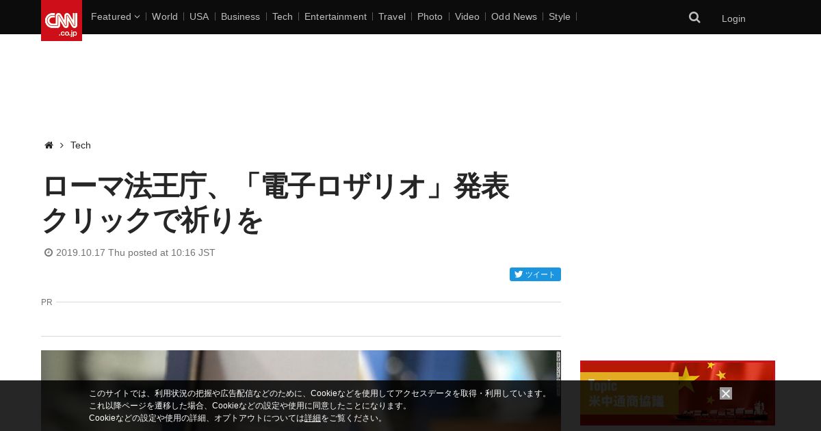
Task: Open the 詳細 cookie details link
Action: 313,418
